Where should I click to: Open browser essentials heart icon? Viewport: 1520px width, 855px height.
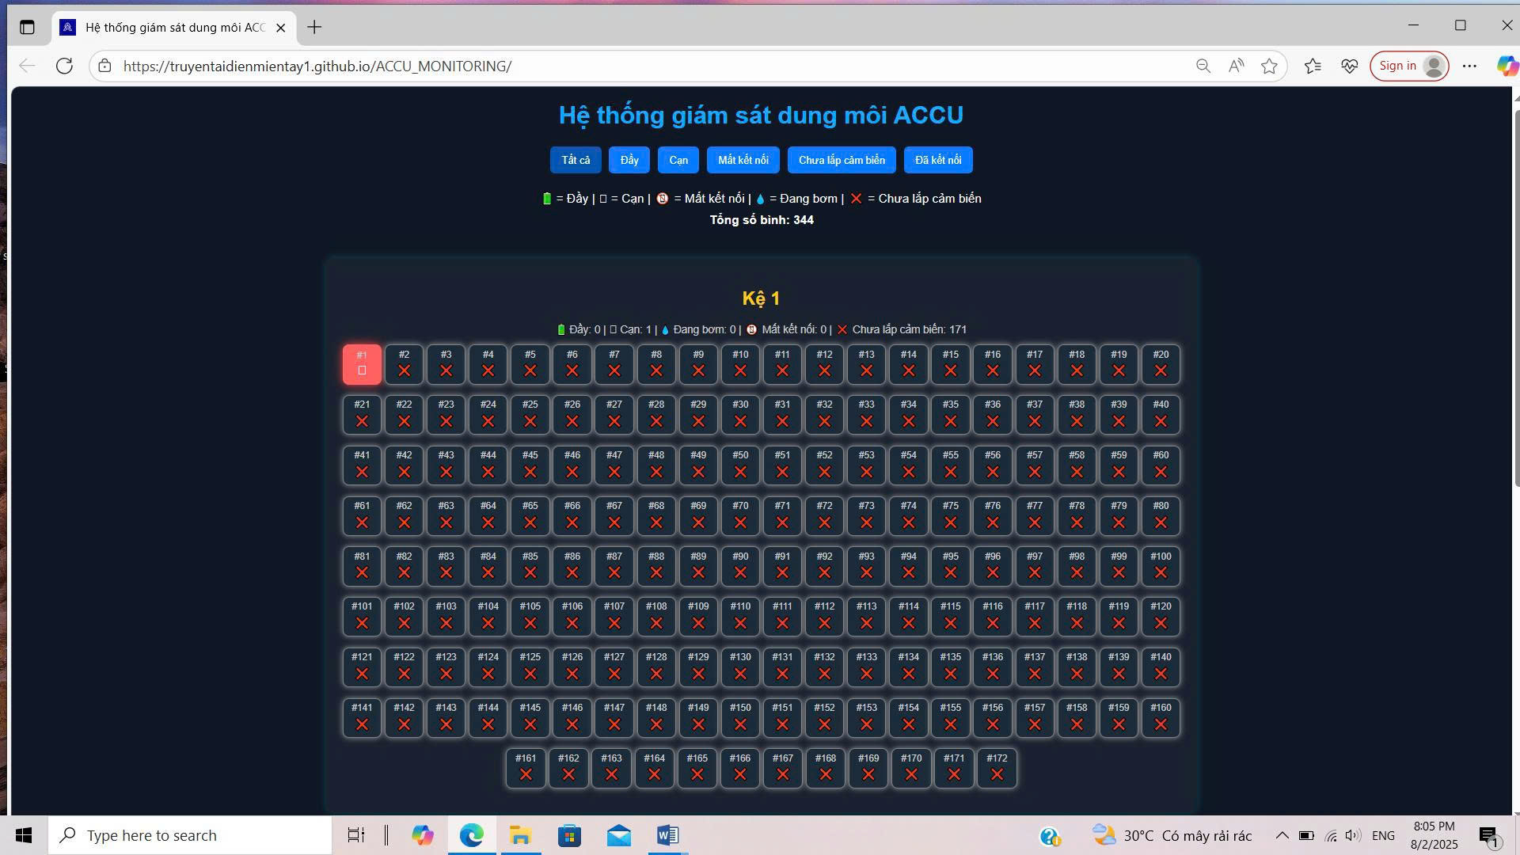tap(1350, 66)
